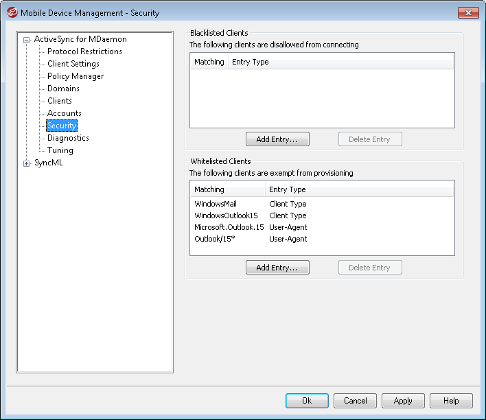Open Help for this dialog
This screenshot has width=486, height=420.
coord(451,401)
